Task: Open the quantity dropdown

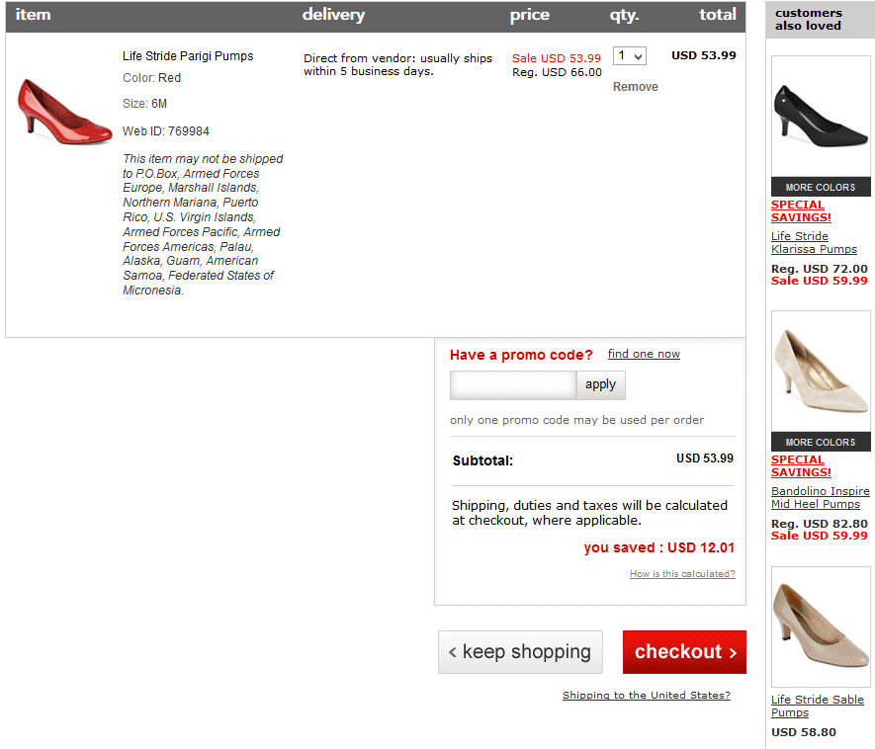Action: (x=629, y=56)
